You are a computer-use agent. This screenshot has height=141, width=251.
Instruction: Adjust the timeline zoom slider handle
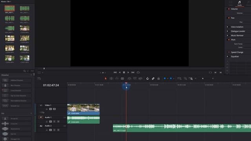point(203,78)
